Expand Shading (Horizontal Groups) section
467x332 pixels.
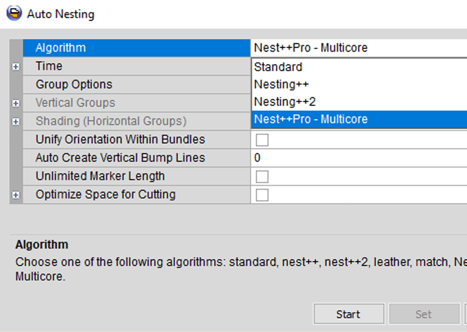pyautogui.click(x=16, y=122)
